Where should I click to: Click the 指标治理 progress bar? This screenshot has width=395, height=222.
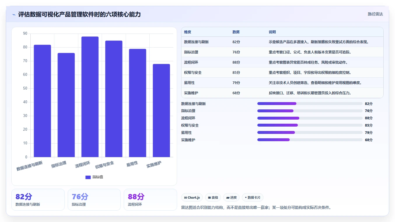click(x=310, y=111)
